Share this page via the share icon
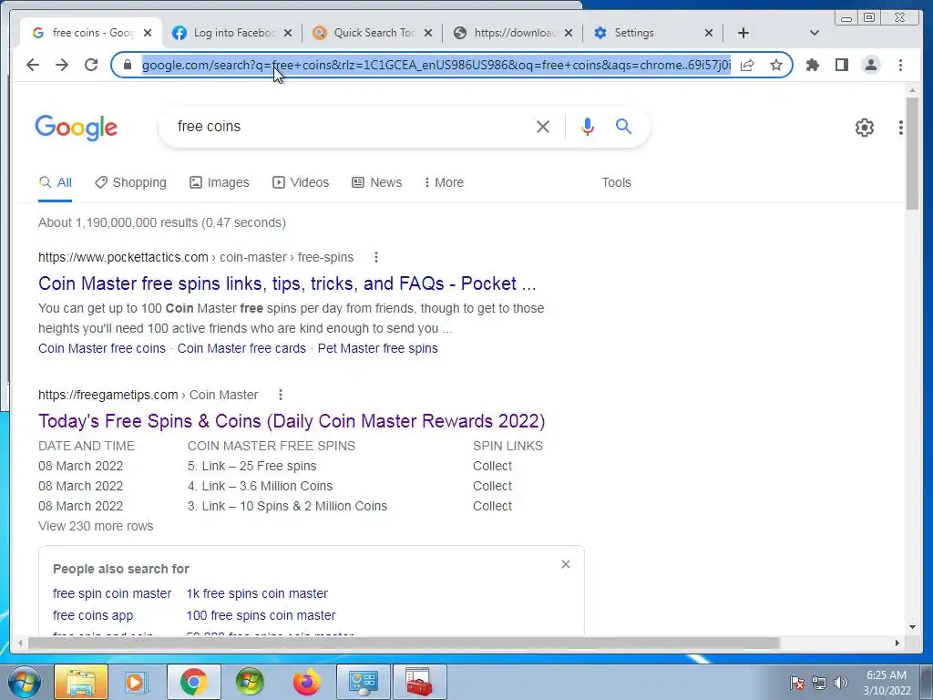 (x=747, y=65)
